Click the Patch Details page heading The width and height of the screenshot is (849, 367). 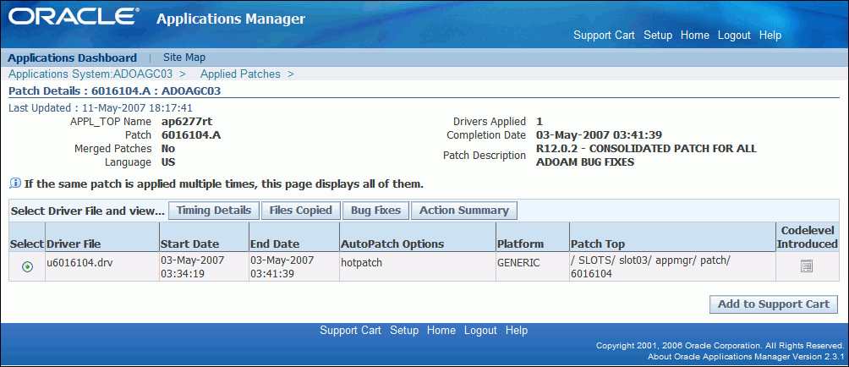pos(114,90)
